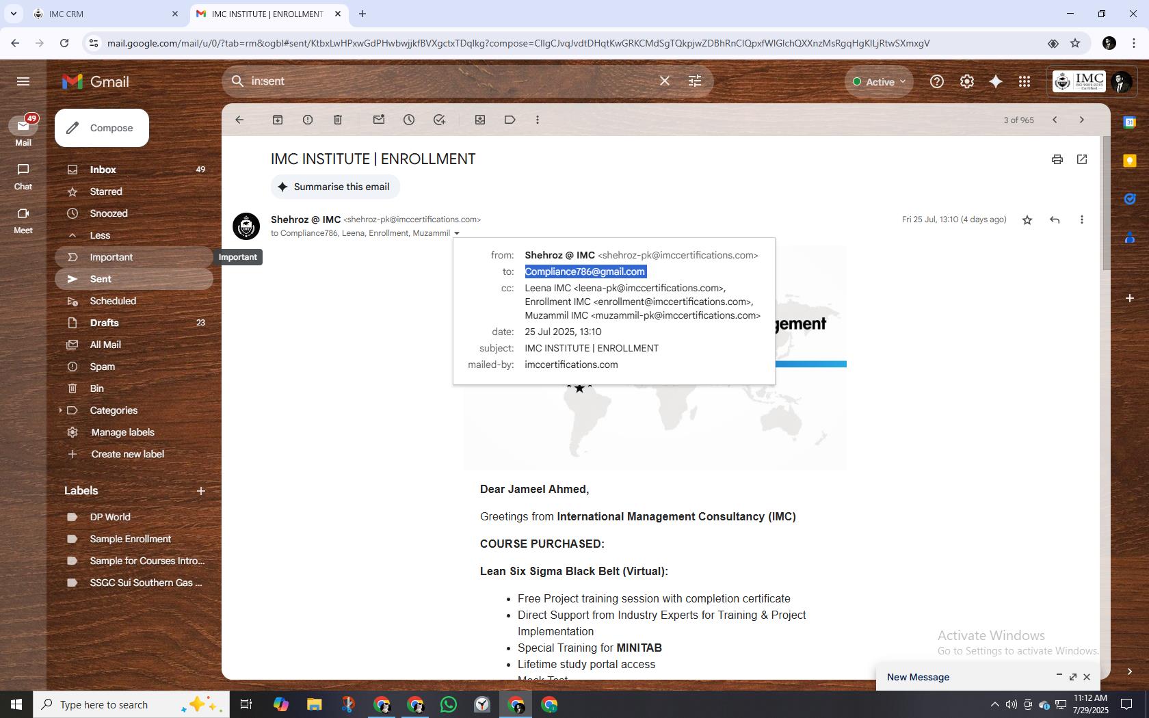Click Move to icon in toolbar

[x=480, y=120]
